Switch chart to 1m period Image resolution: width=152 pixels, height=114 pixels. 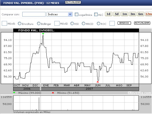(125, 14)
